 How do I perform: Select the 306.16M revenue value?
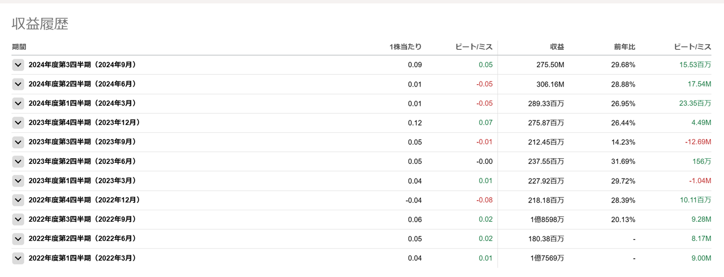[550, 84]
